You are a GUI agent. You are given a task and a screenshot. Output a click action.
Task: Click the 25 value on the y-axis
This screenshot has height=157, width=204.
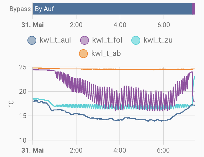click(23, 67)
